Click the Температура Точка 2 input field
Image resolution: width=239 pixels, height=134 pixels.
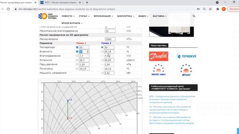point(109,47)
